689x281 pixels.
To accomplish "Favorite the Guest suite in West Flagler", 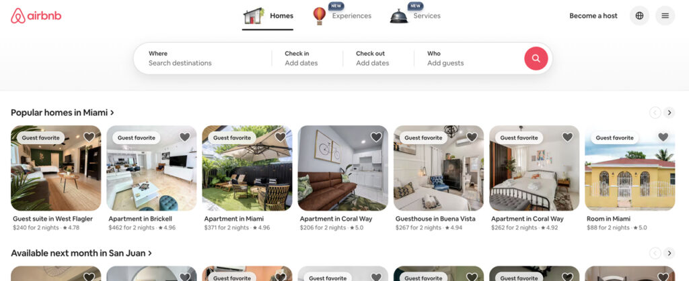I will click(x=89, y=137).
